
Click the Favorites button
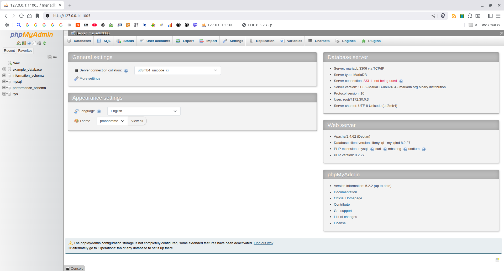[25, 51]
